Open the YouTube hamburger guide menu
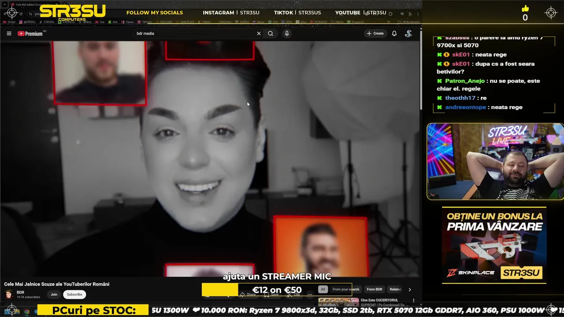The image size is (564, 317). click(x=9, y=33)
